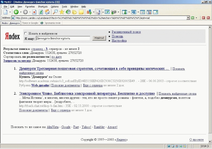Click the text encoding toolbar icon
The image size is (212, 149).
point(89,12)
